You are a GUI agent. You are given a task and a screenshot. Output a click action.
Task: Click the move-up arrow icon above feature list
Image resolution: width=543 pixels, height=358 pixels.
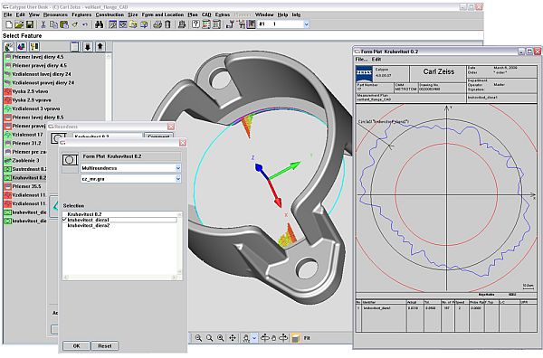click(100, 47)
